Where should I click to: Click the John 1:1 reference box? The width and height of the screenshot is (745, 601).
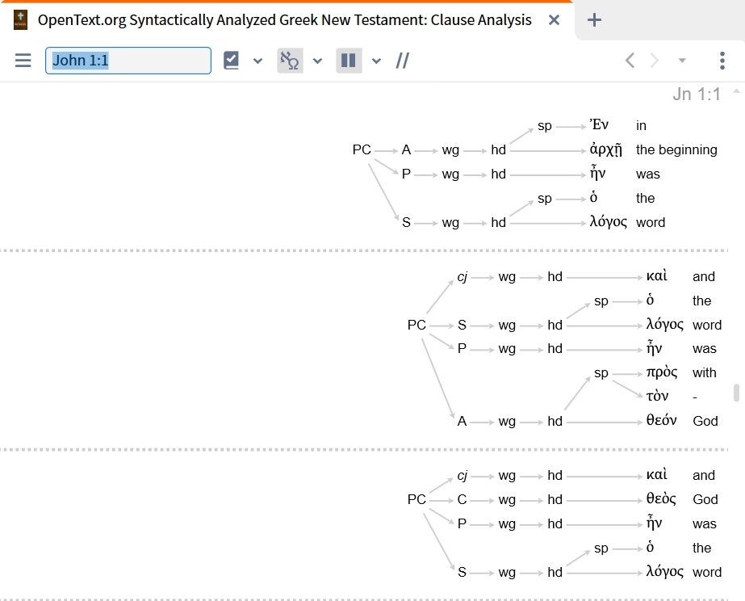128,61
